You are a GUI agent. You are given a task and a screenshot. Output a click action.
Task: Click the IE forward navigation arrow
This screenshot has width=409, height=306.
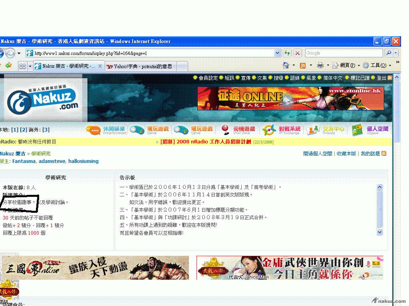pos(10,53)
